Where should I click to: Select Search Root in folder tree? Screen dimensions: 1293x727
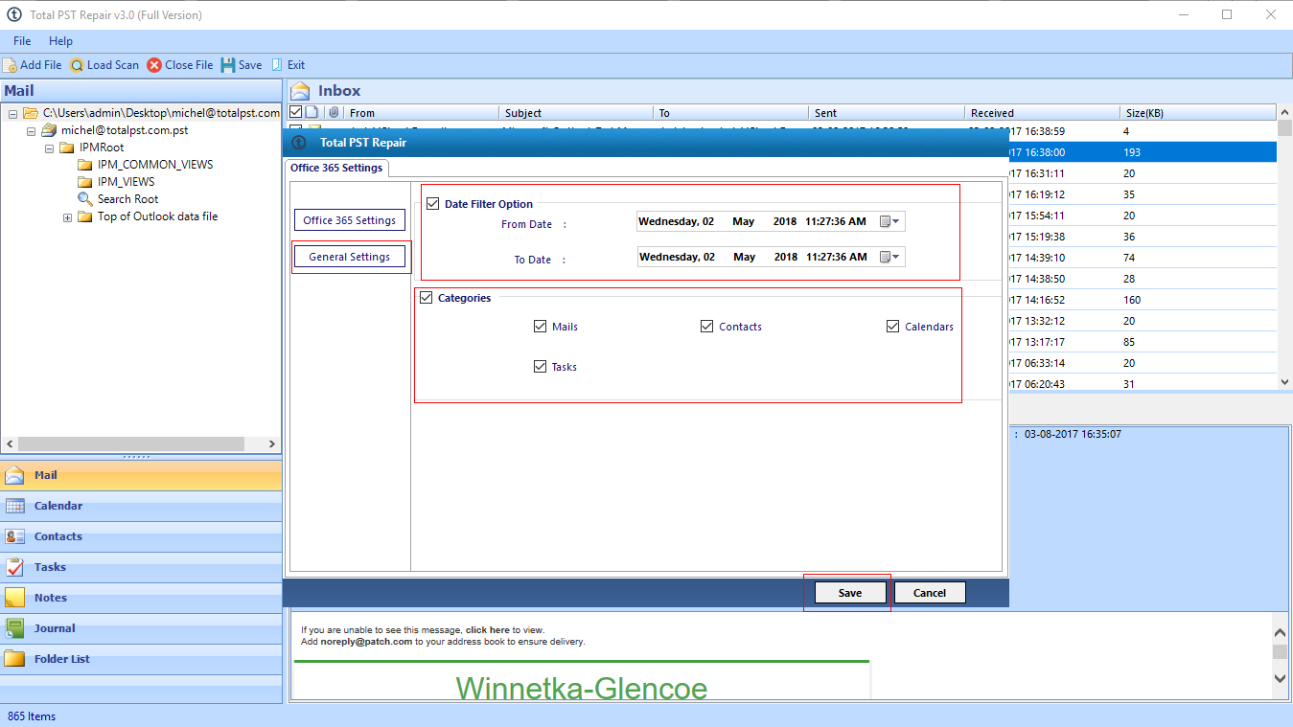pyautogui.click(x=127, y=199)
